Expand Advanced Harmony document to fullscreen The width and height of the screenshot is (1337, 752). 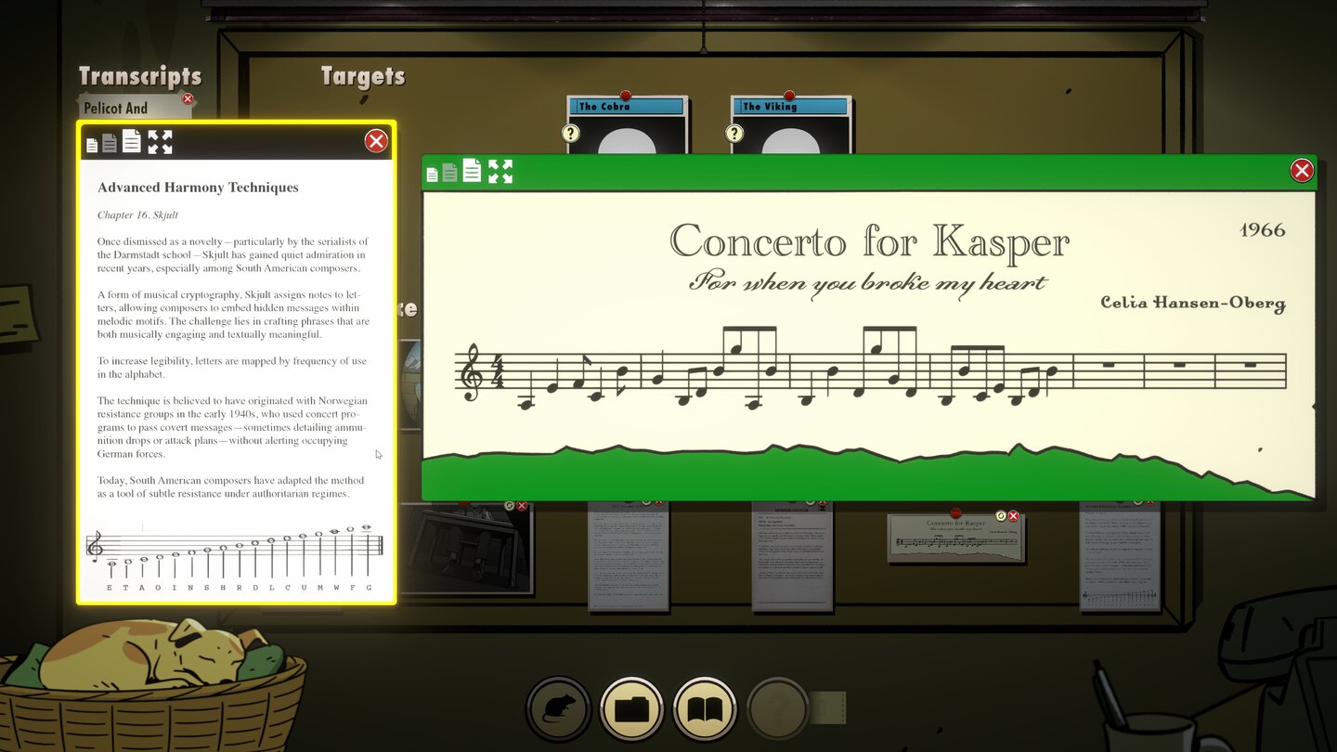tap(160, 142)
